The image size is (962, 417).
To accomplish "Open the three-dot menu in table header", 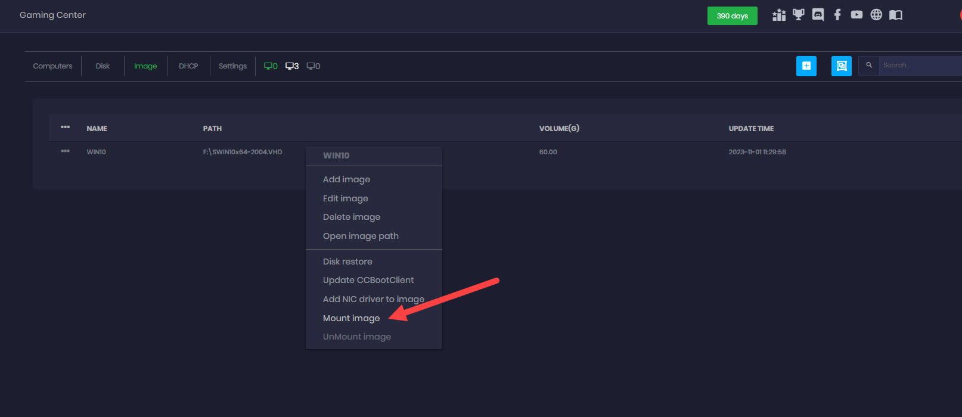I will (65, 127).
